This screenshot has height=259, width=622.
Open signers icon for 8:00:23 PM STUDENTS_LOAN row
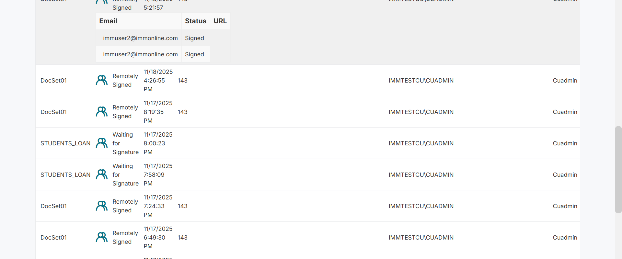coord(102,143)
